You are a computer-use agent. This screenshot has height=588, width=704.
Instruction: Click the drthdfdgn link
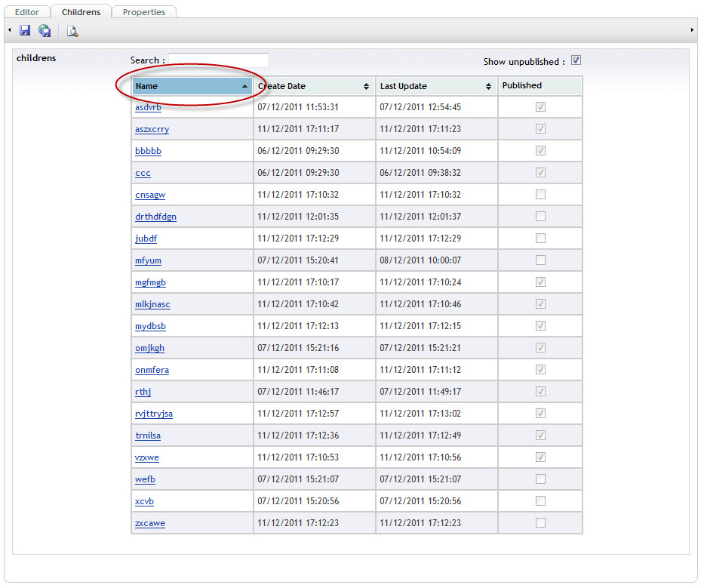[155, 217]
